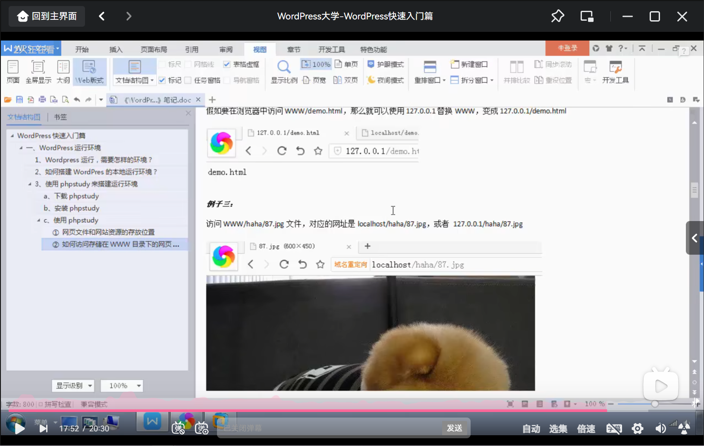Select the outline (大纲) view icon
Screen dimensions: 704x446
[x=63, y=72]
